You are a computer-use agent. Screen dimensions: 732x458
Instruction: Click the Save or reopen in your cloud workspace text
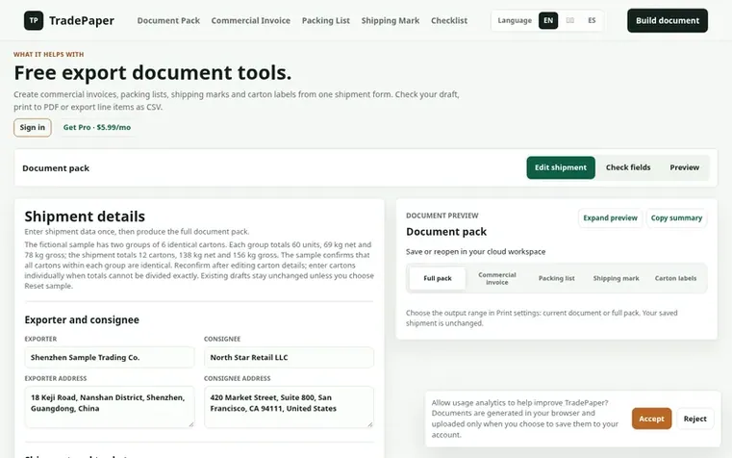tap(476, 252)
